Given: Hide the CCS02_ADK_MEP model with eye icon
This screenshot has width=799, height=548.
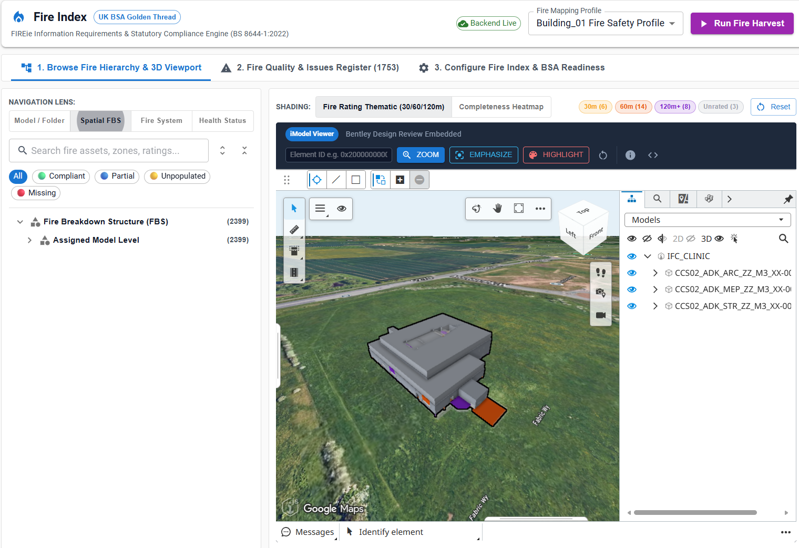Looking at the screenshot, I should click(x=632, y=289).
